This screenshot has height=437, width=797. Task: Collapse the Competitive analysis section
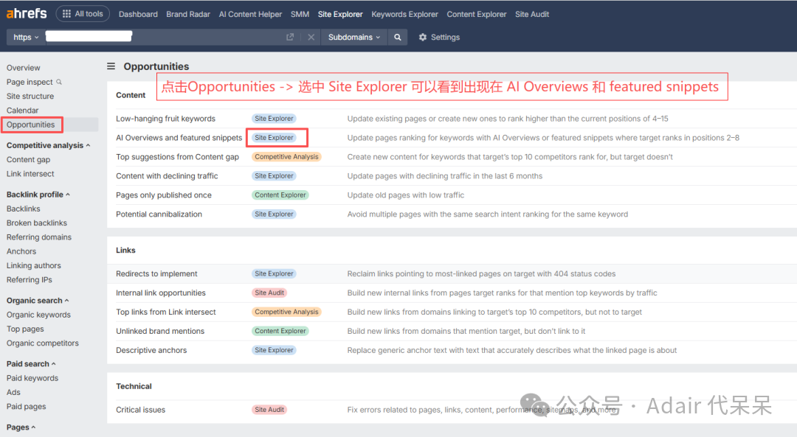pos(48,145)
